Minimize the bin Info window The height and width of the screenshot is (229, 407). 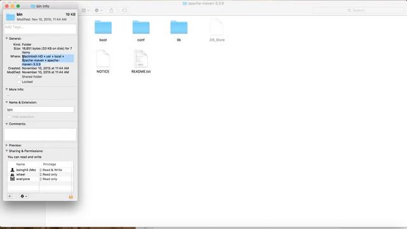13,6
